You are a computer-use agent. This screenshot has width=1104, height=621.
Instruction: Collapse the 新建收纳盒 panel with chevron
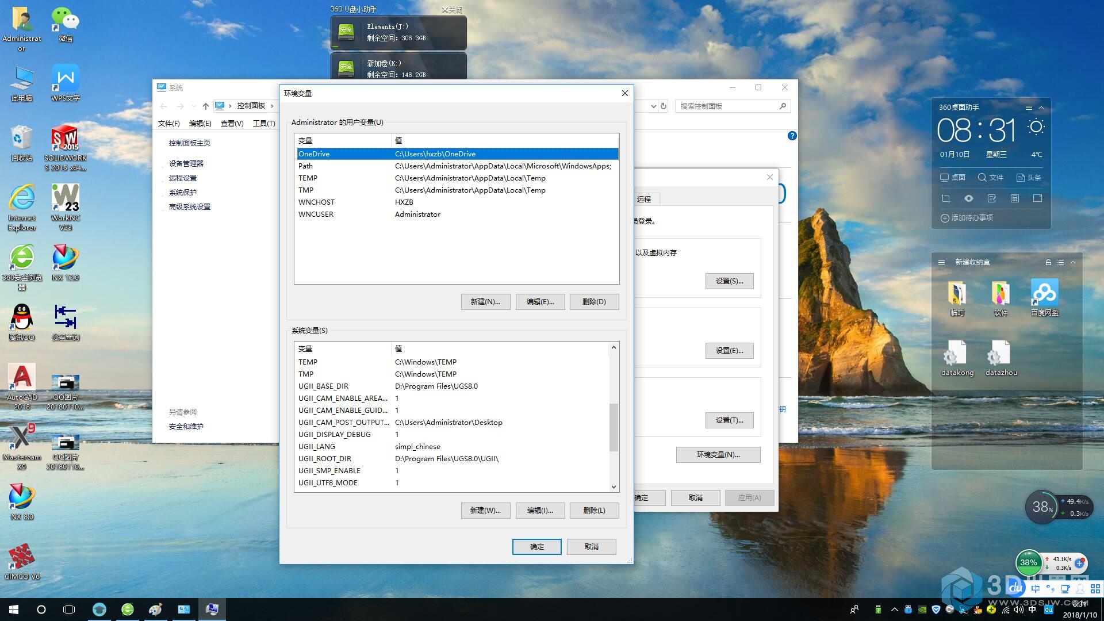coord(1073,262)
